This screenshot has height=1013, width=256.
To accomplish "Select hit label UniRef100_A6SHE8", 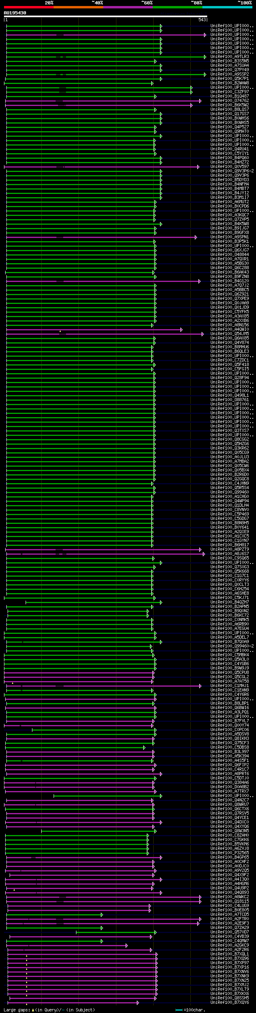I will pyautogui.click(x=230, y=593).
